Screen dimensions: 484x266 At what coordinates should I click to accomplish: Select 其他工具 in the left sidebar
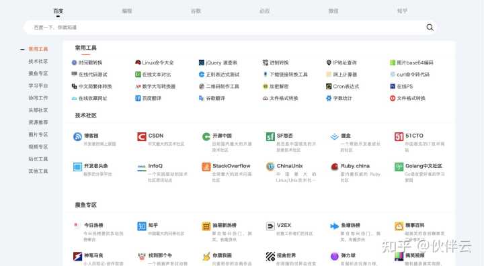[38, 171]
